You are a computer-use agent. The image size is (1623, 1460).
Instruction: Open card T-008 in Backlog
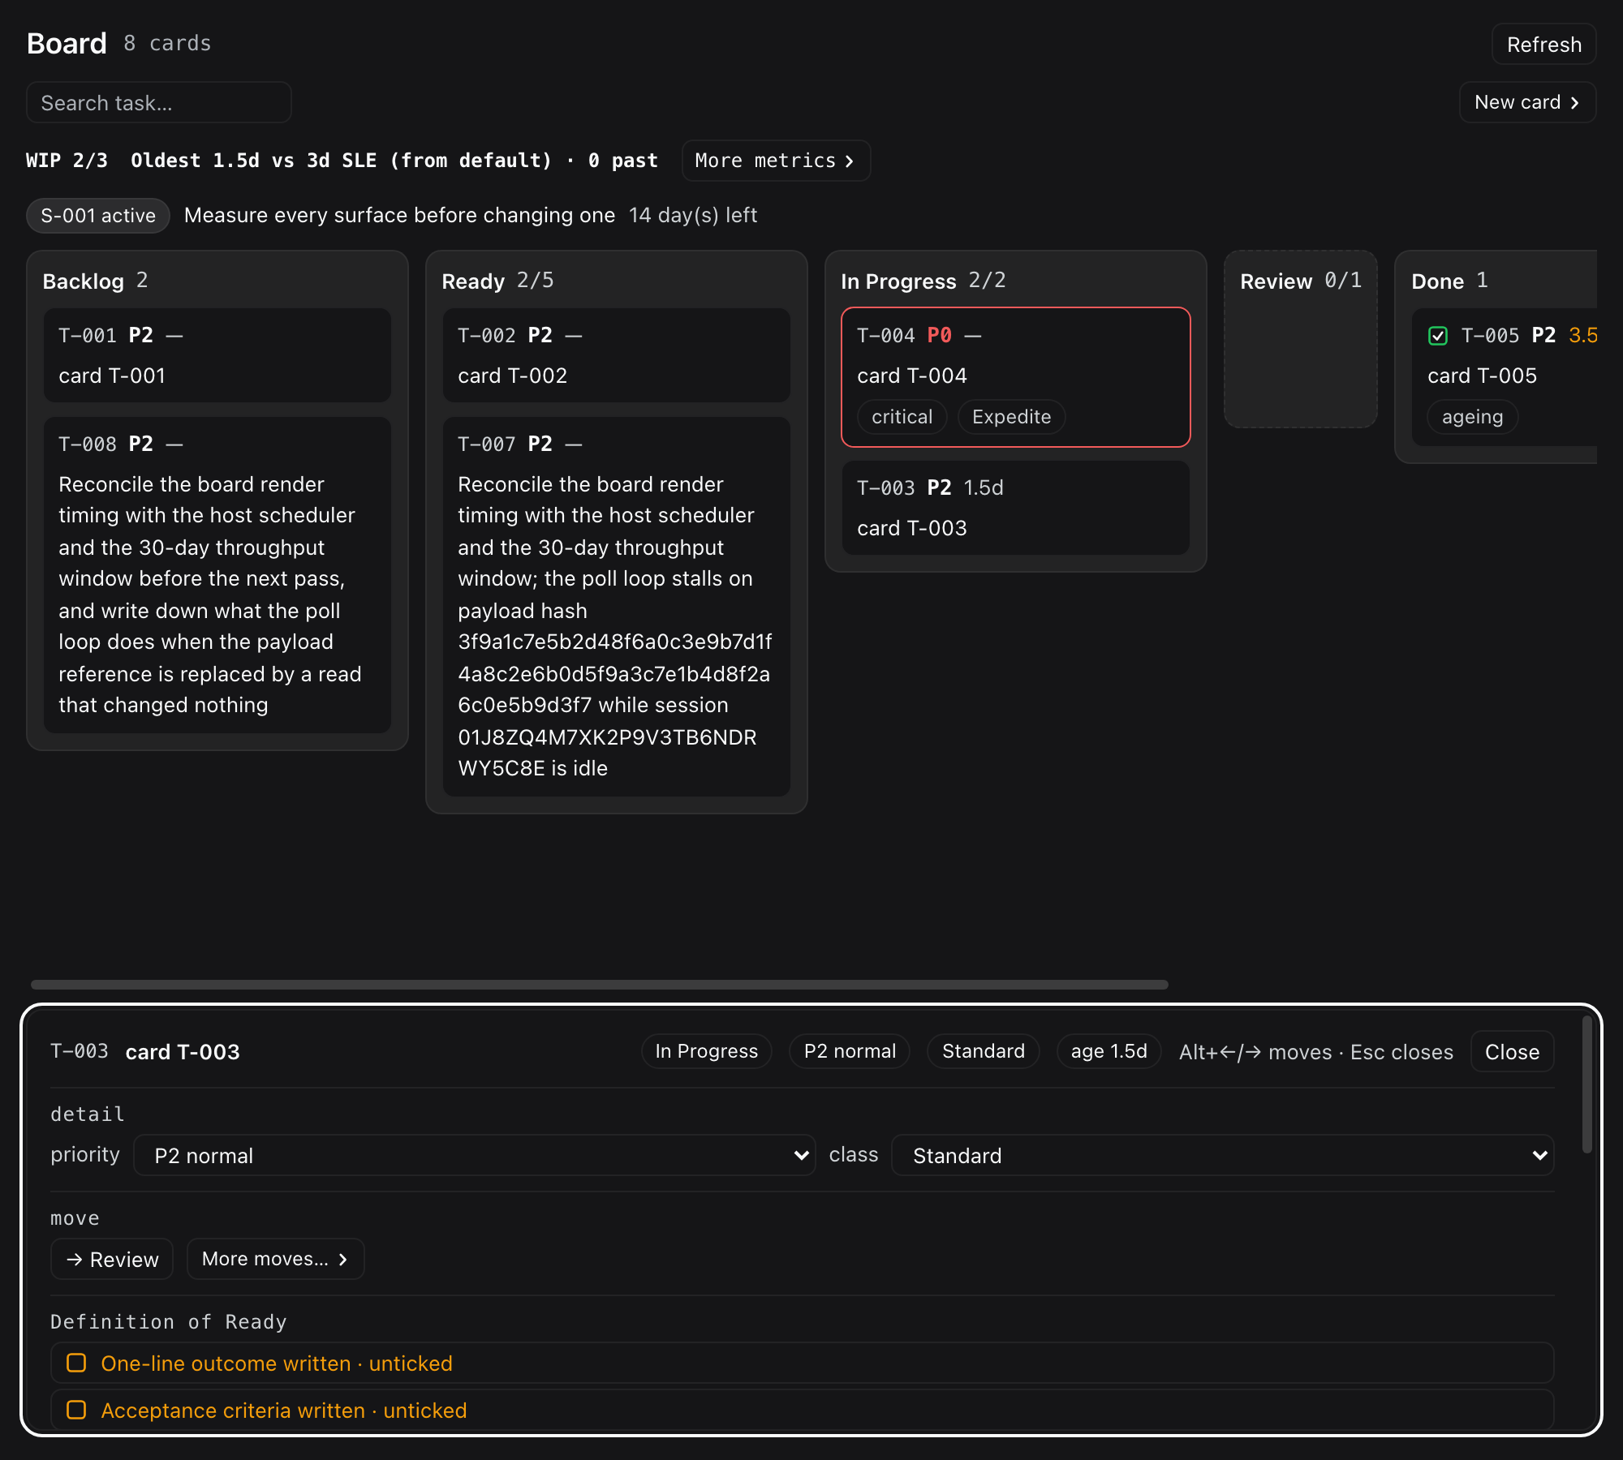(x=217, y=575)
